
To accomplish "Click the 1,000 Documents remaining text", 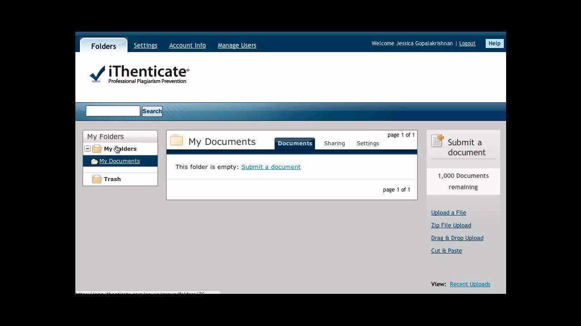I will click(463, 182).
